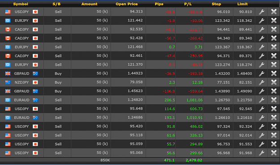This screenshot has height=165, width=280.
Task: Close the CADJPY position opened at 92.461
Action: (x=274, y=56)
